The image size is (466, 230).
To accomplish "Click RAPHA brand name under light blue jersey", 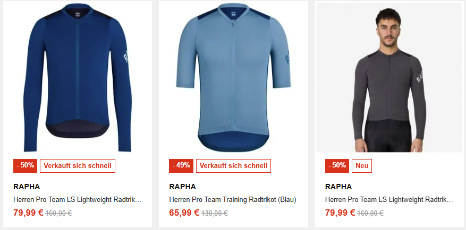I will [x=182, y=187].
